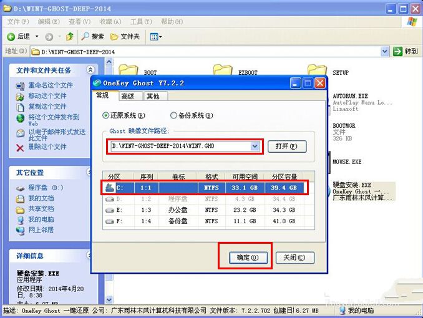Select the Backup System (备份系统) radio button

point(173,115)
